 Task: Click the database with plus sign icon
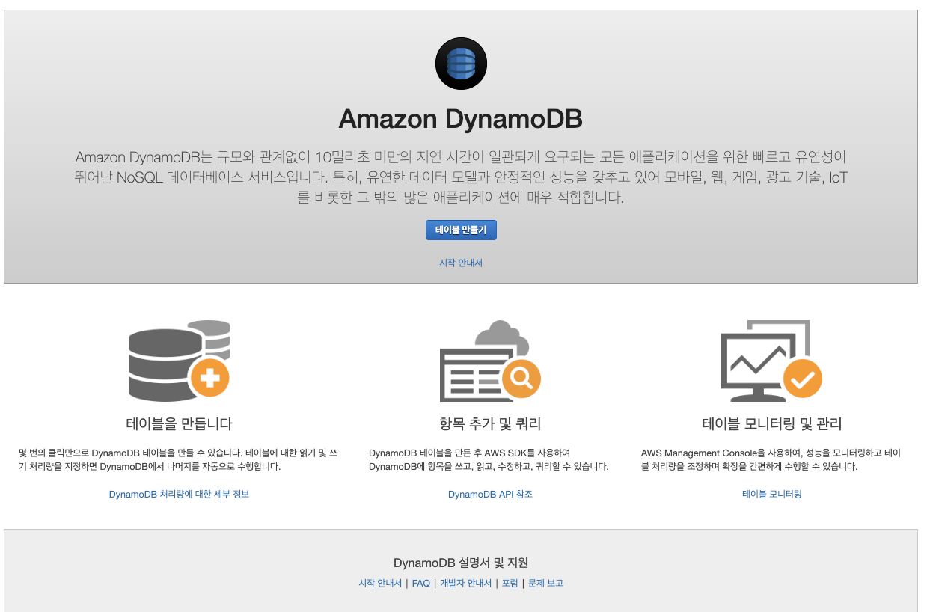(x=179, y=360)
